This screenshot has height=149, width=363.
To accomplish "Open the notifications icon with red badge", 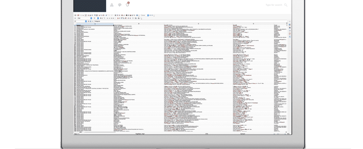I will (x=128, y=4).
